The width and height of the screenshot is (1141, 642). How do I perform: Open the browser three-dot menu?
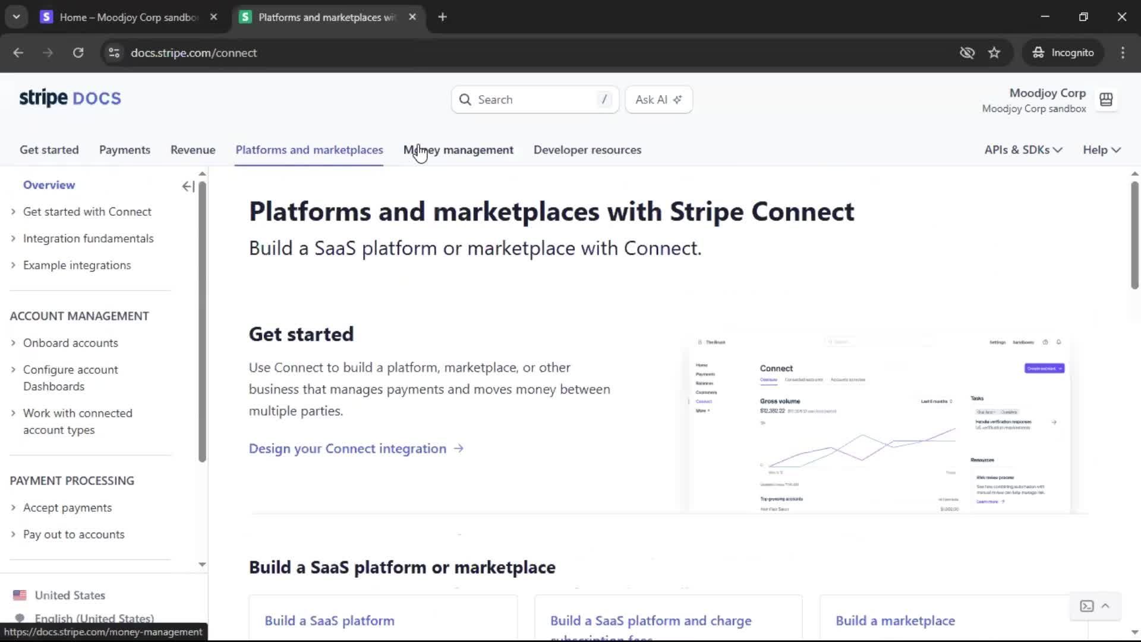pyautogui.click(x=1123, y=53)
